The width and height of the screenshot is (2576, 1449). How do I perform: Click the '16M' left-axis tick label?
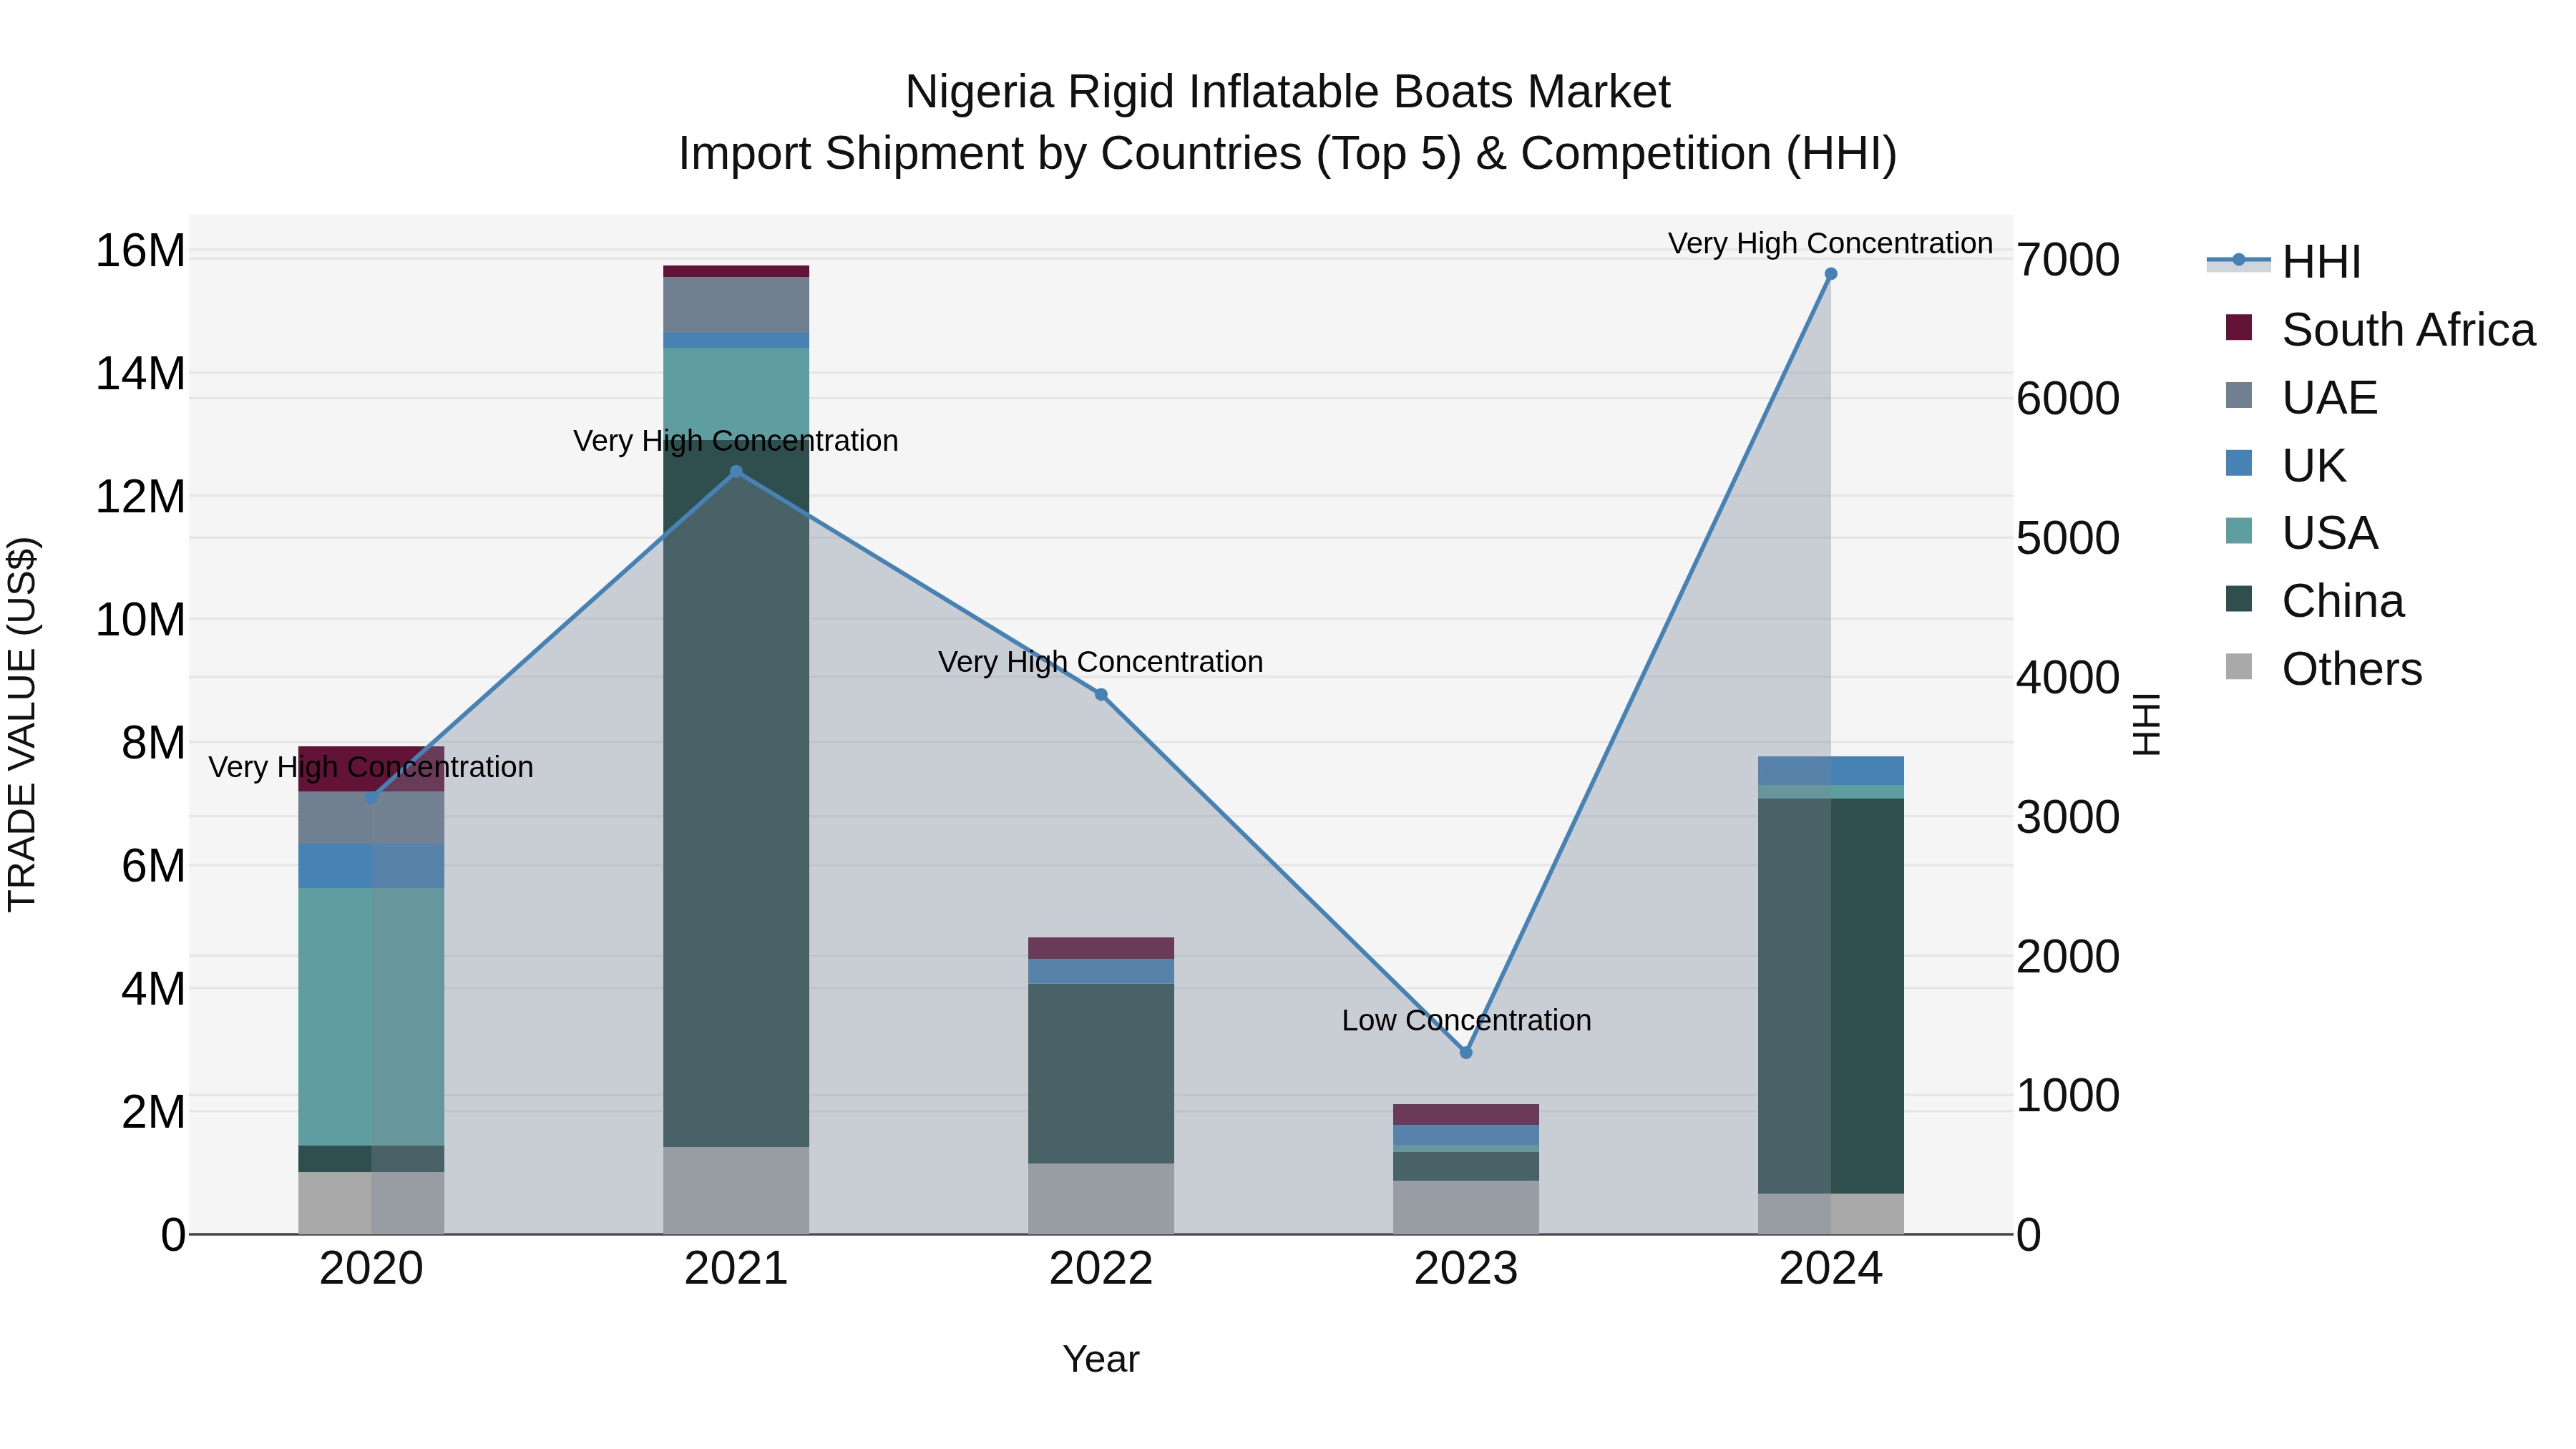pyautogui.click(x=140, y=250)
